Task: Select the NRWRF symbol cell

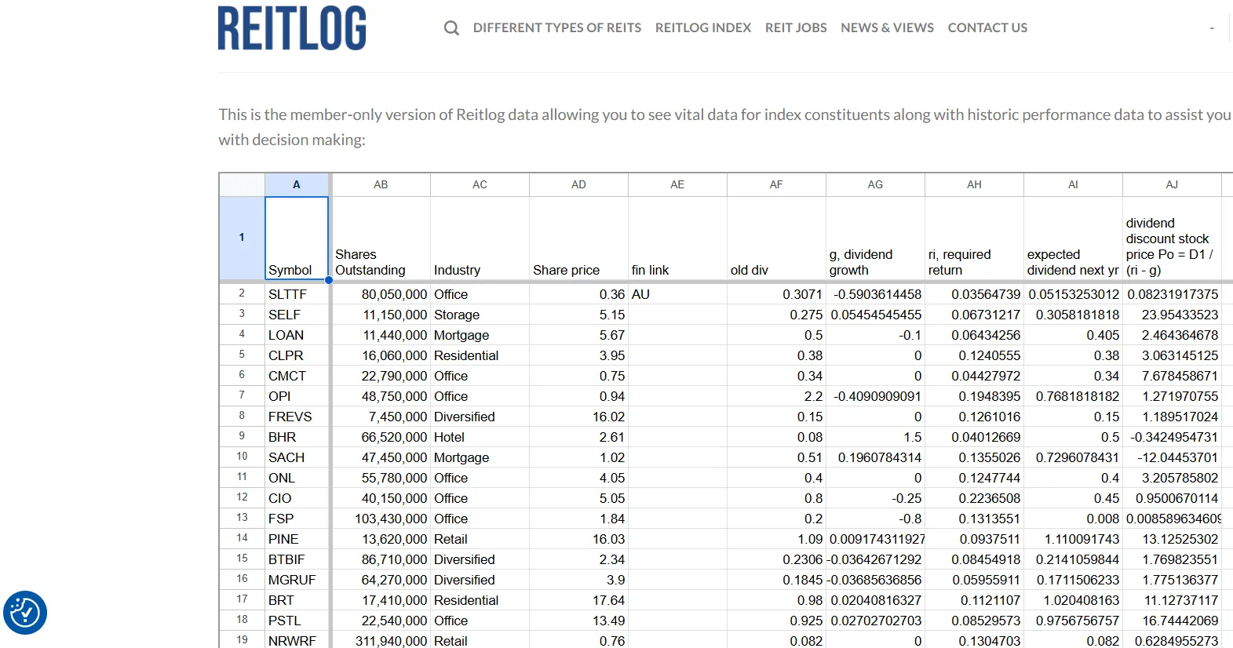Action: (297, 640)
